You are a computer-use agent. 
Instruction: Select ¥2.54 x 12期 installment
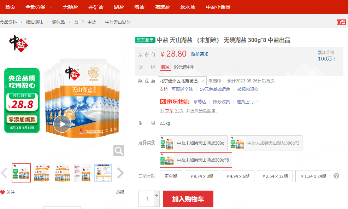click(275, 176)
